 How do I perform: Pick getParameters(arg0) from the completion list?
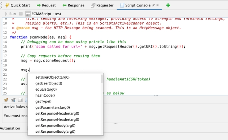pos(53,108)
